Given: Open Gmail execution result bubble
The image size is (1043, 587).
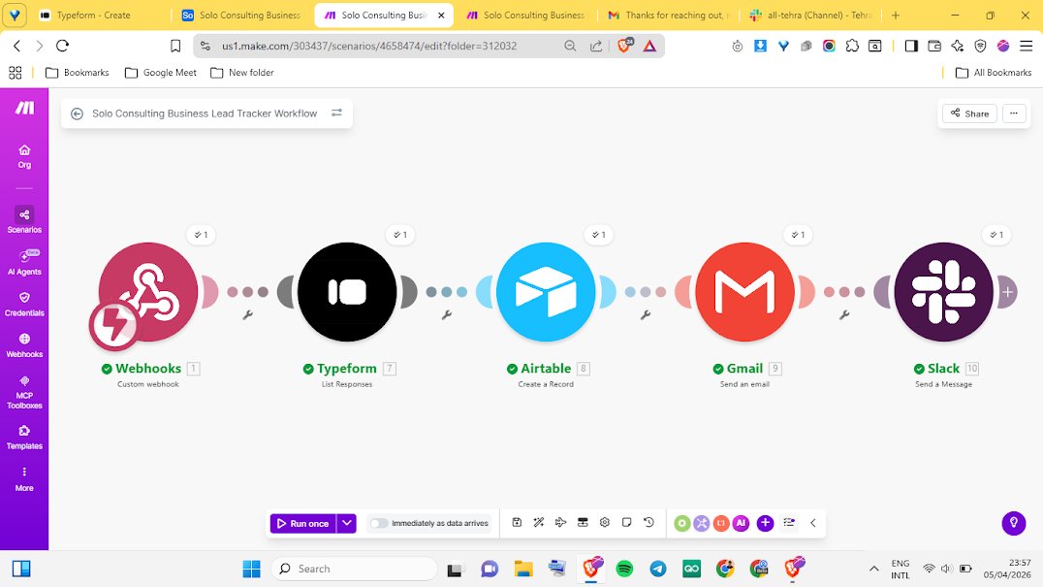Looking at the screenshot, I should pyautogui.click(x=798, y=234).
